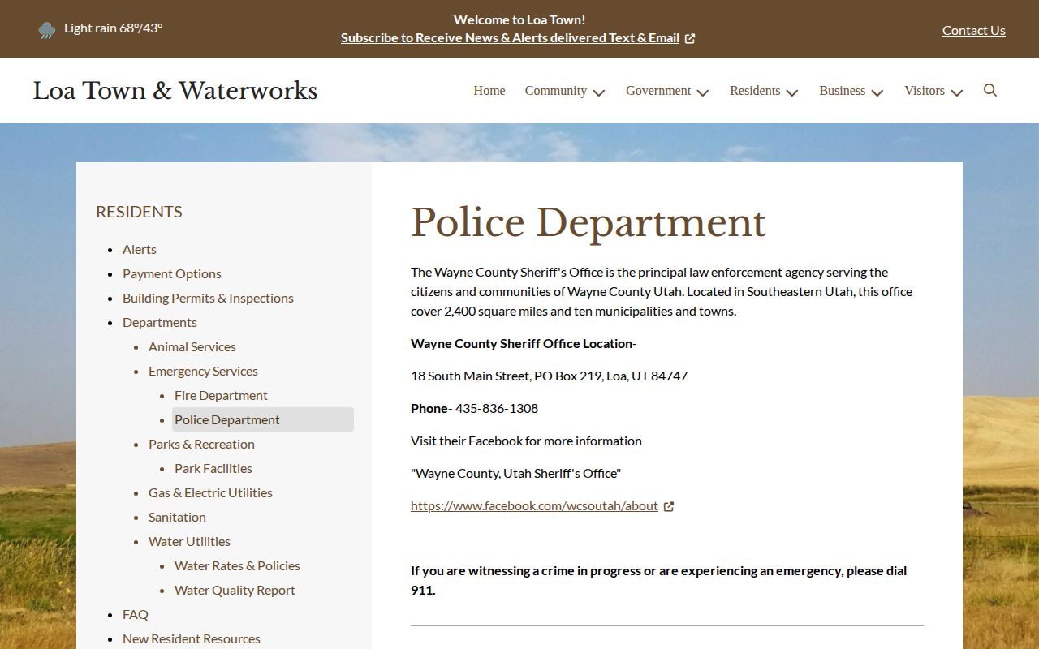This screenshot has width=1039, height=649.
Task: Open Park Facilities page
Action: pyautogui.click(x=213, y=468)
